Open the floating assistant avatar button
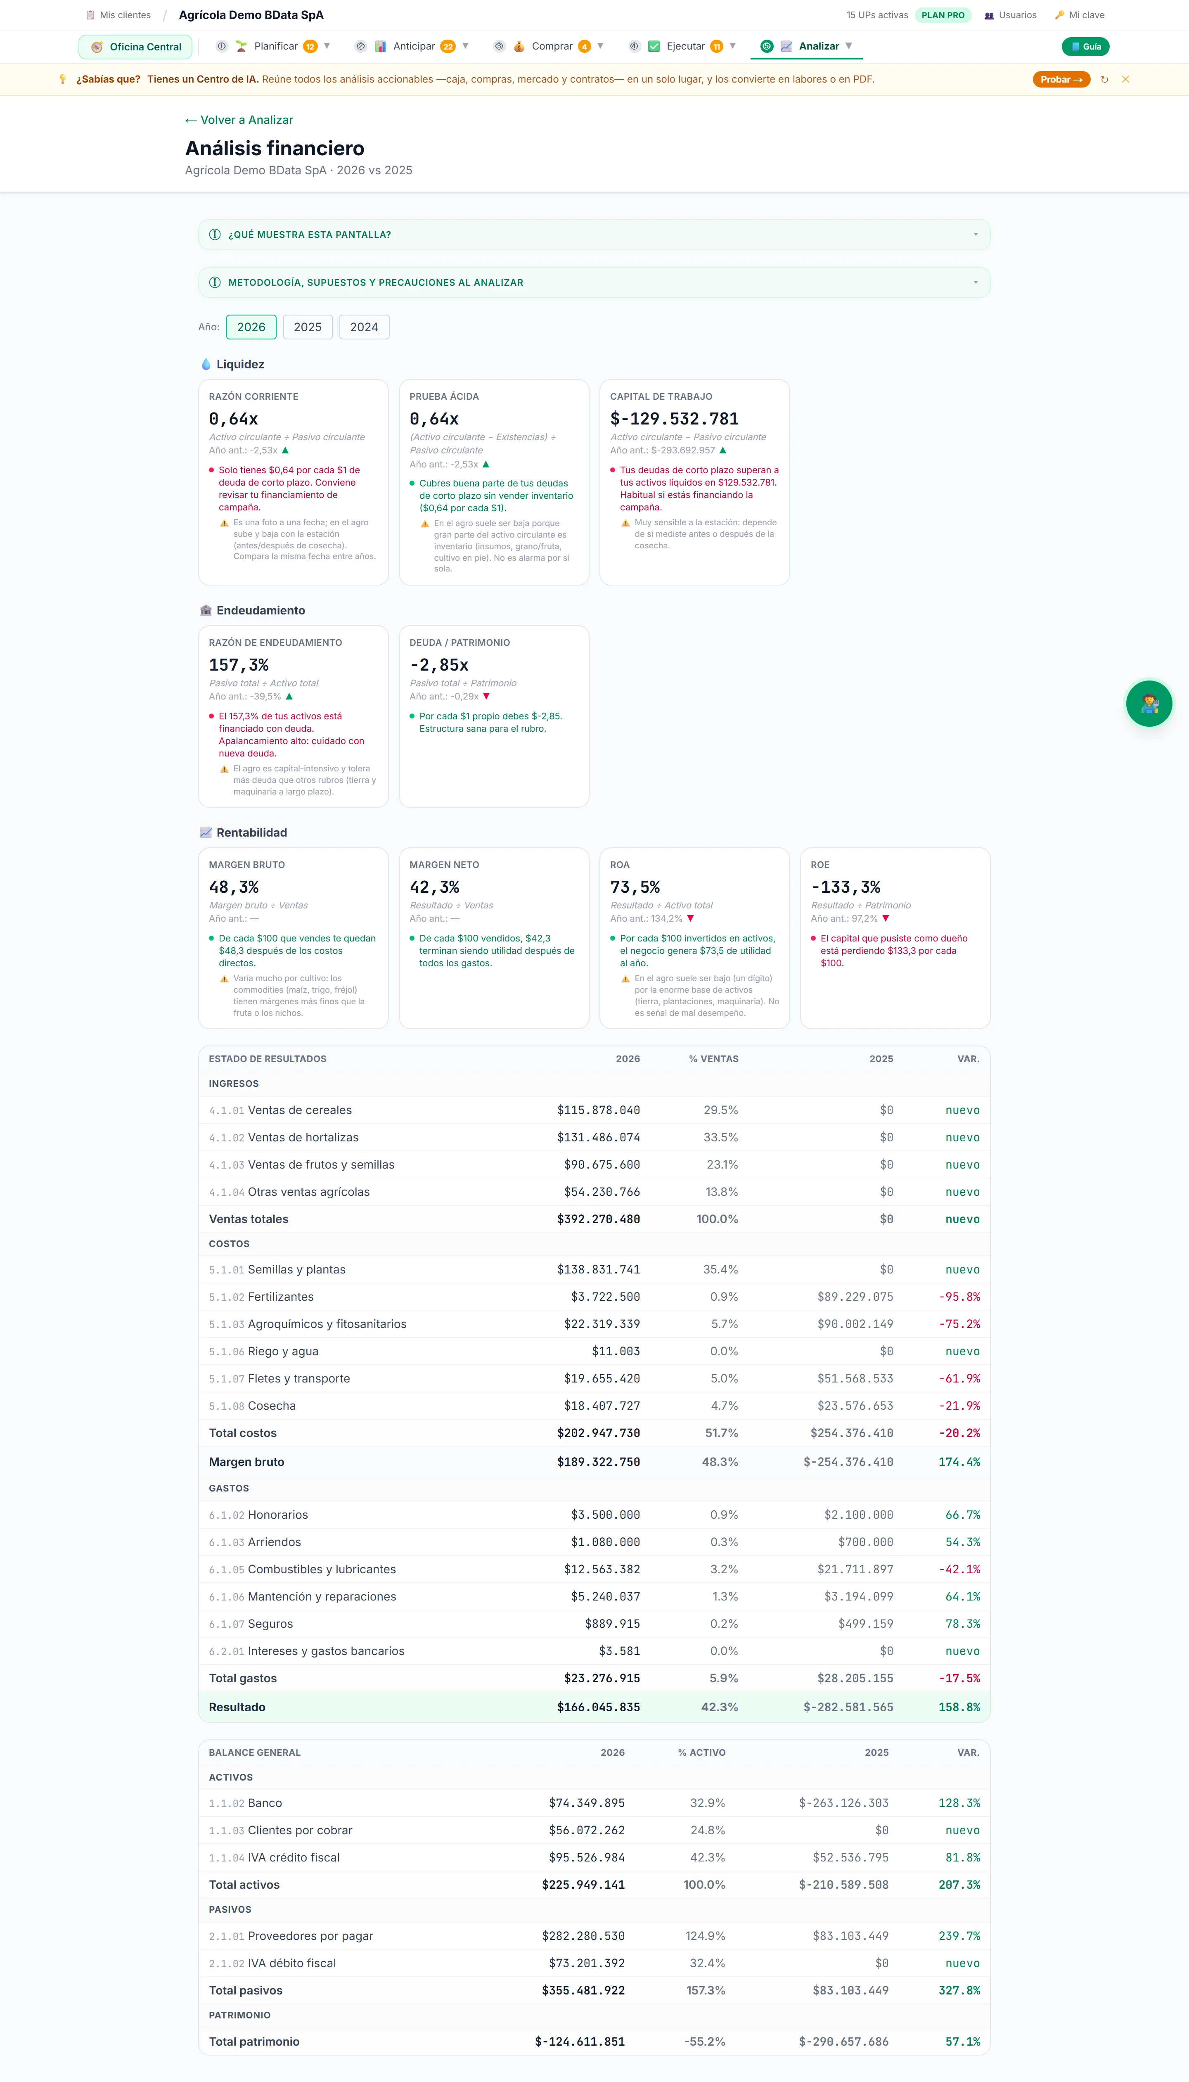The width and height of the screenshot is (1189, 2082). click(1149, 703)
